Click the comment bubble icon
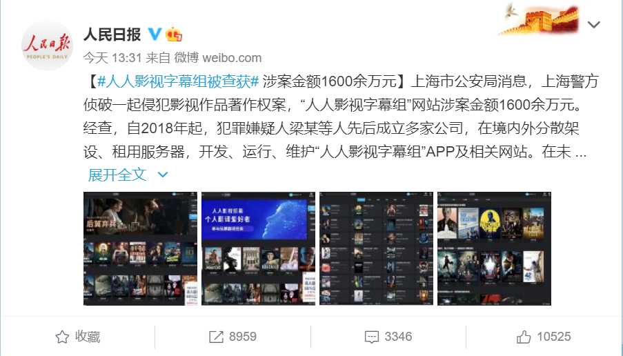This screenshot has width=623, height=356. tap(371, 337)
